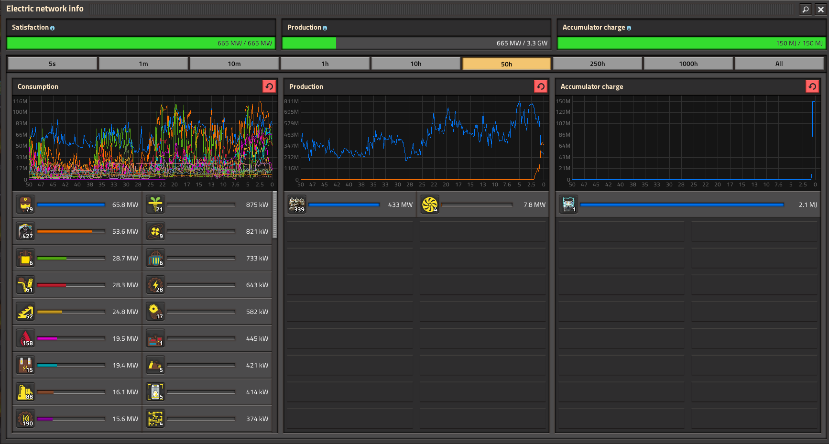Click the Satisfaction progress bar

[x=141, y=43]
